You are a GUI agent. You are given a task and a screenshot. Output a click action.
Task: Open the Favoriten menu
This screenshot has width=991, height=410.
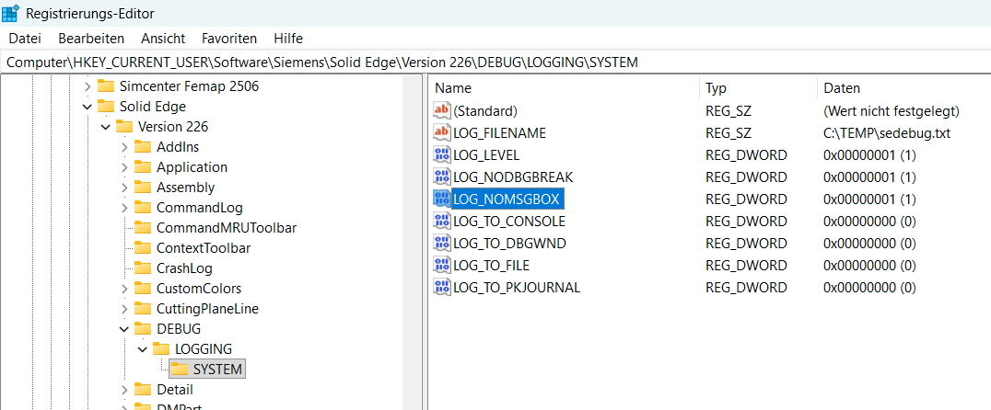click(229, 39)
